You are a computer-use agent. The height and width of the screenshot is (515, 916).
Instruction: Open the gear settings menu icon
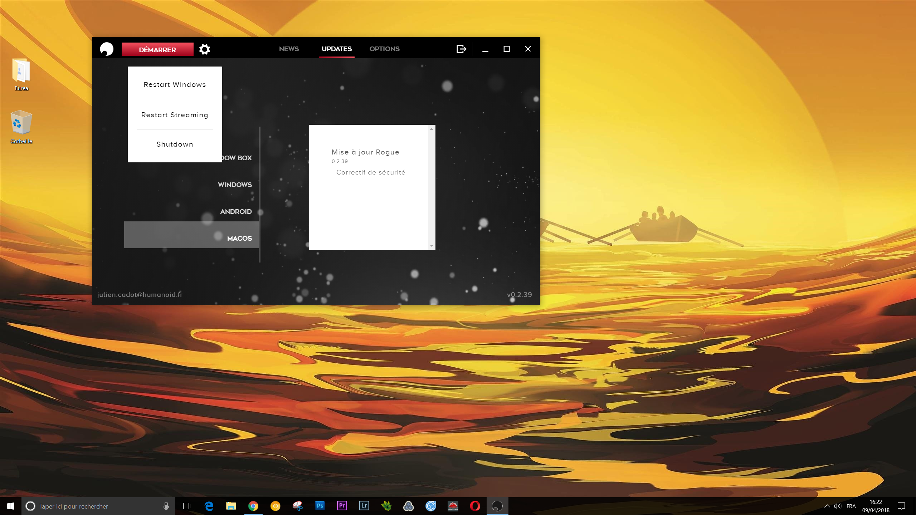click(204, 49)
